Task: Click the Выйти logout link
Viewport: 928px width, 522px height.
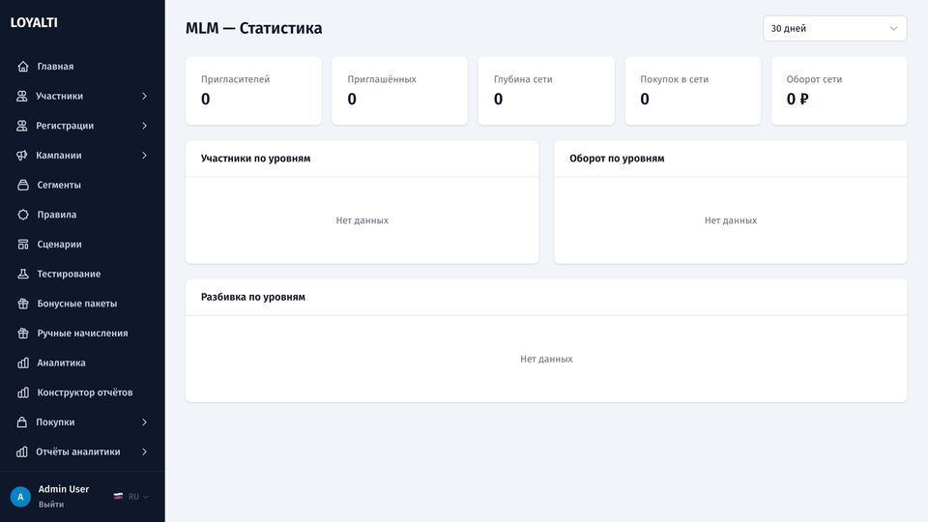Action: point(51,505)
